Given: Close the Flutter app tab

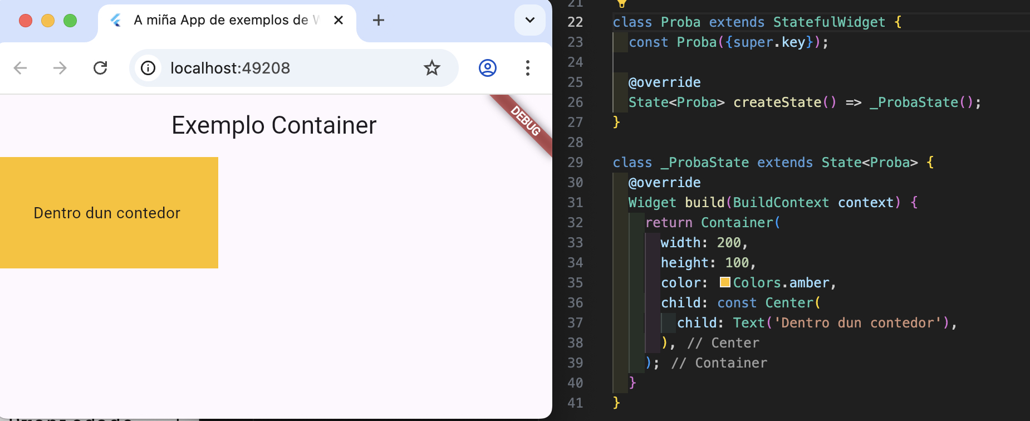Looking at the screenshot, I should (x=338, y=21).
